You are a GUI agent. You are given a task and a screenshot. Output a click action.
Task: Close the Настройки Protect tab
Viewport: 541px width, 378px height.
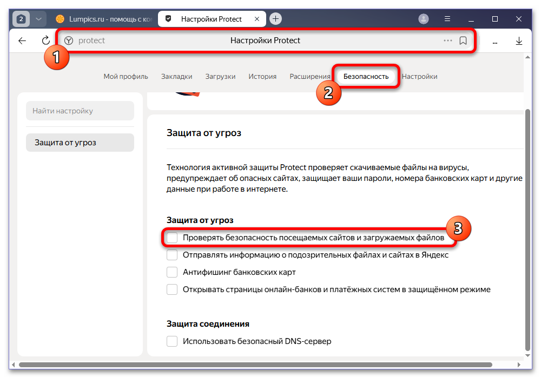point(256,19)
